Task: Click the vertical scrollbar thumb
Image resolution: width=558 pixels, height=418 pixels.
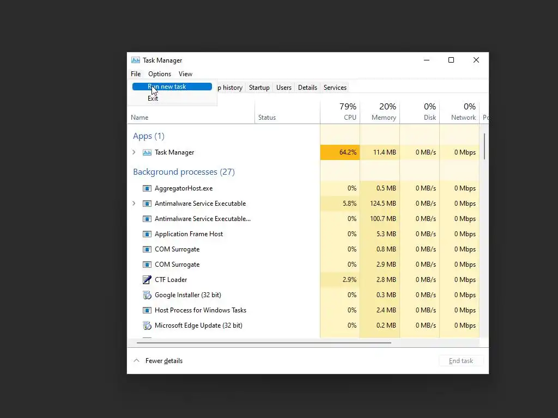Action: [x=484, y=146]
